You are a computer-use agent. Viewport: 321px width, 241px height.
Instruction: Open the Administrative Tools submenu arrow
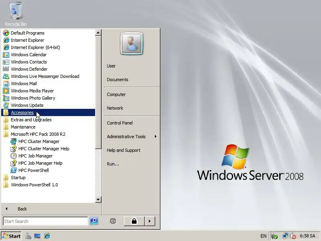coord(156,137)
